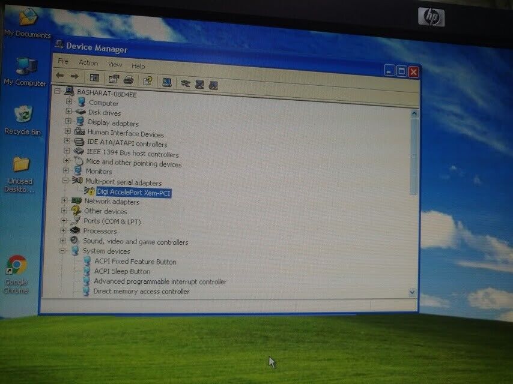Click the warning icon beside Digi AccelePort Xem-PCI

click(x=89, y=191)
